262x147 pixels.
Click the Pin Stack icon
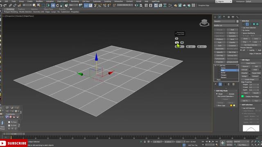coord(216,85)
